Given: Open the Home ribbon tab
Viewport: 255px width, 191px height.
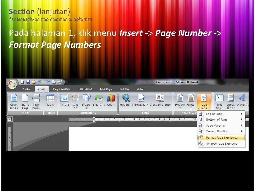Looking at the screenshot, I should [26, 89].
